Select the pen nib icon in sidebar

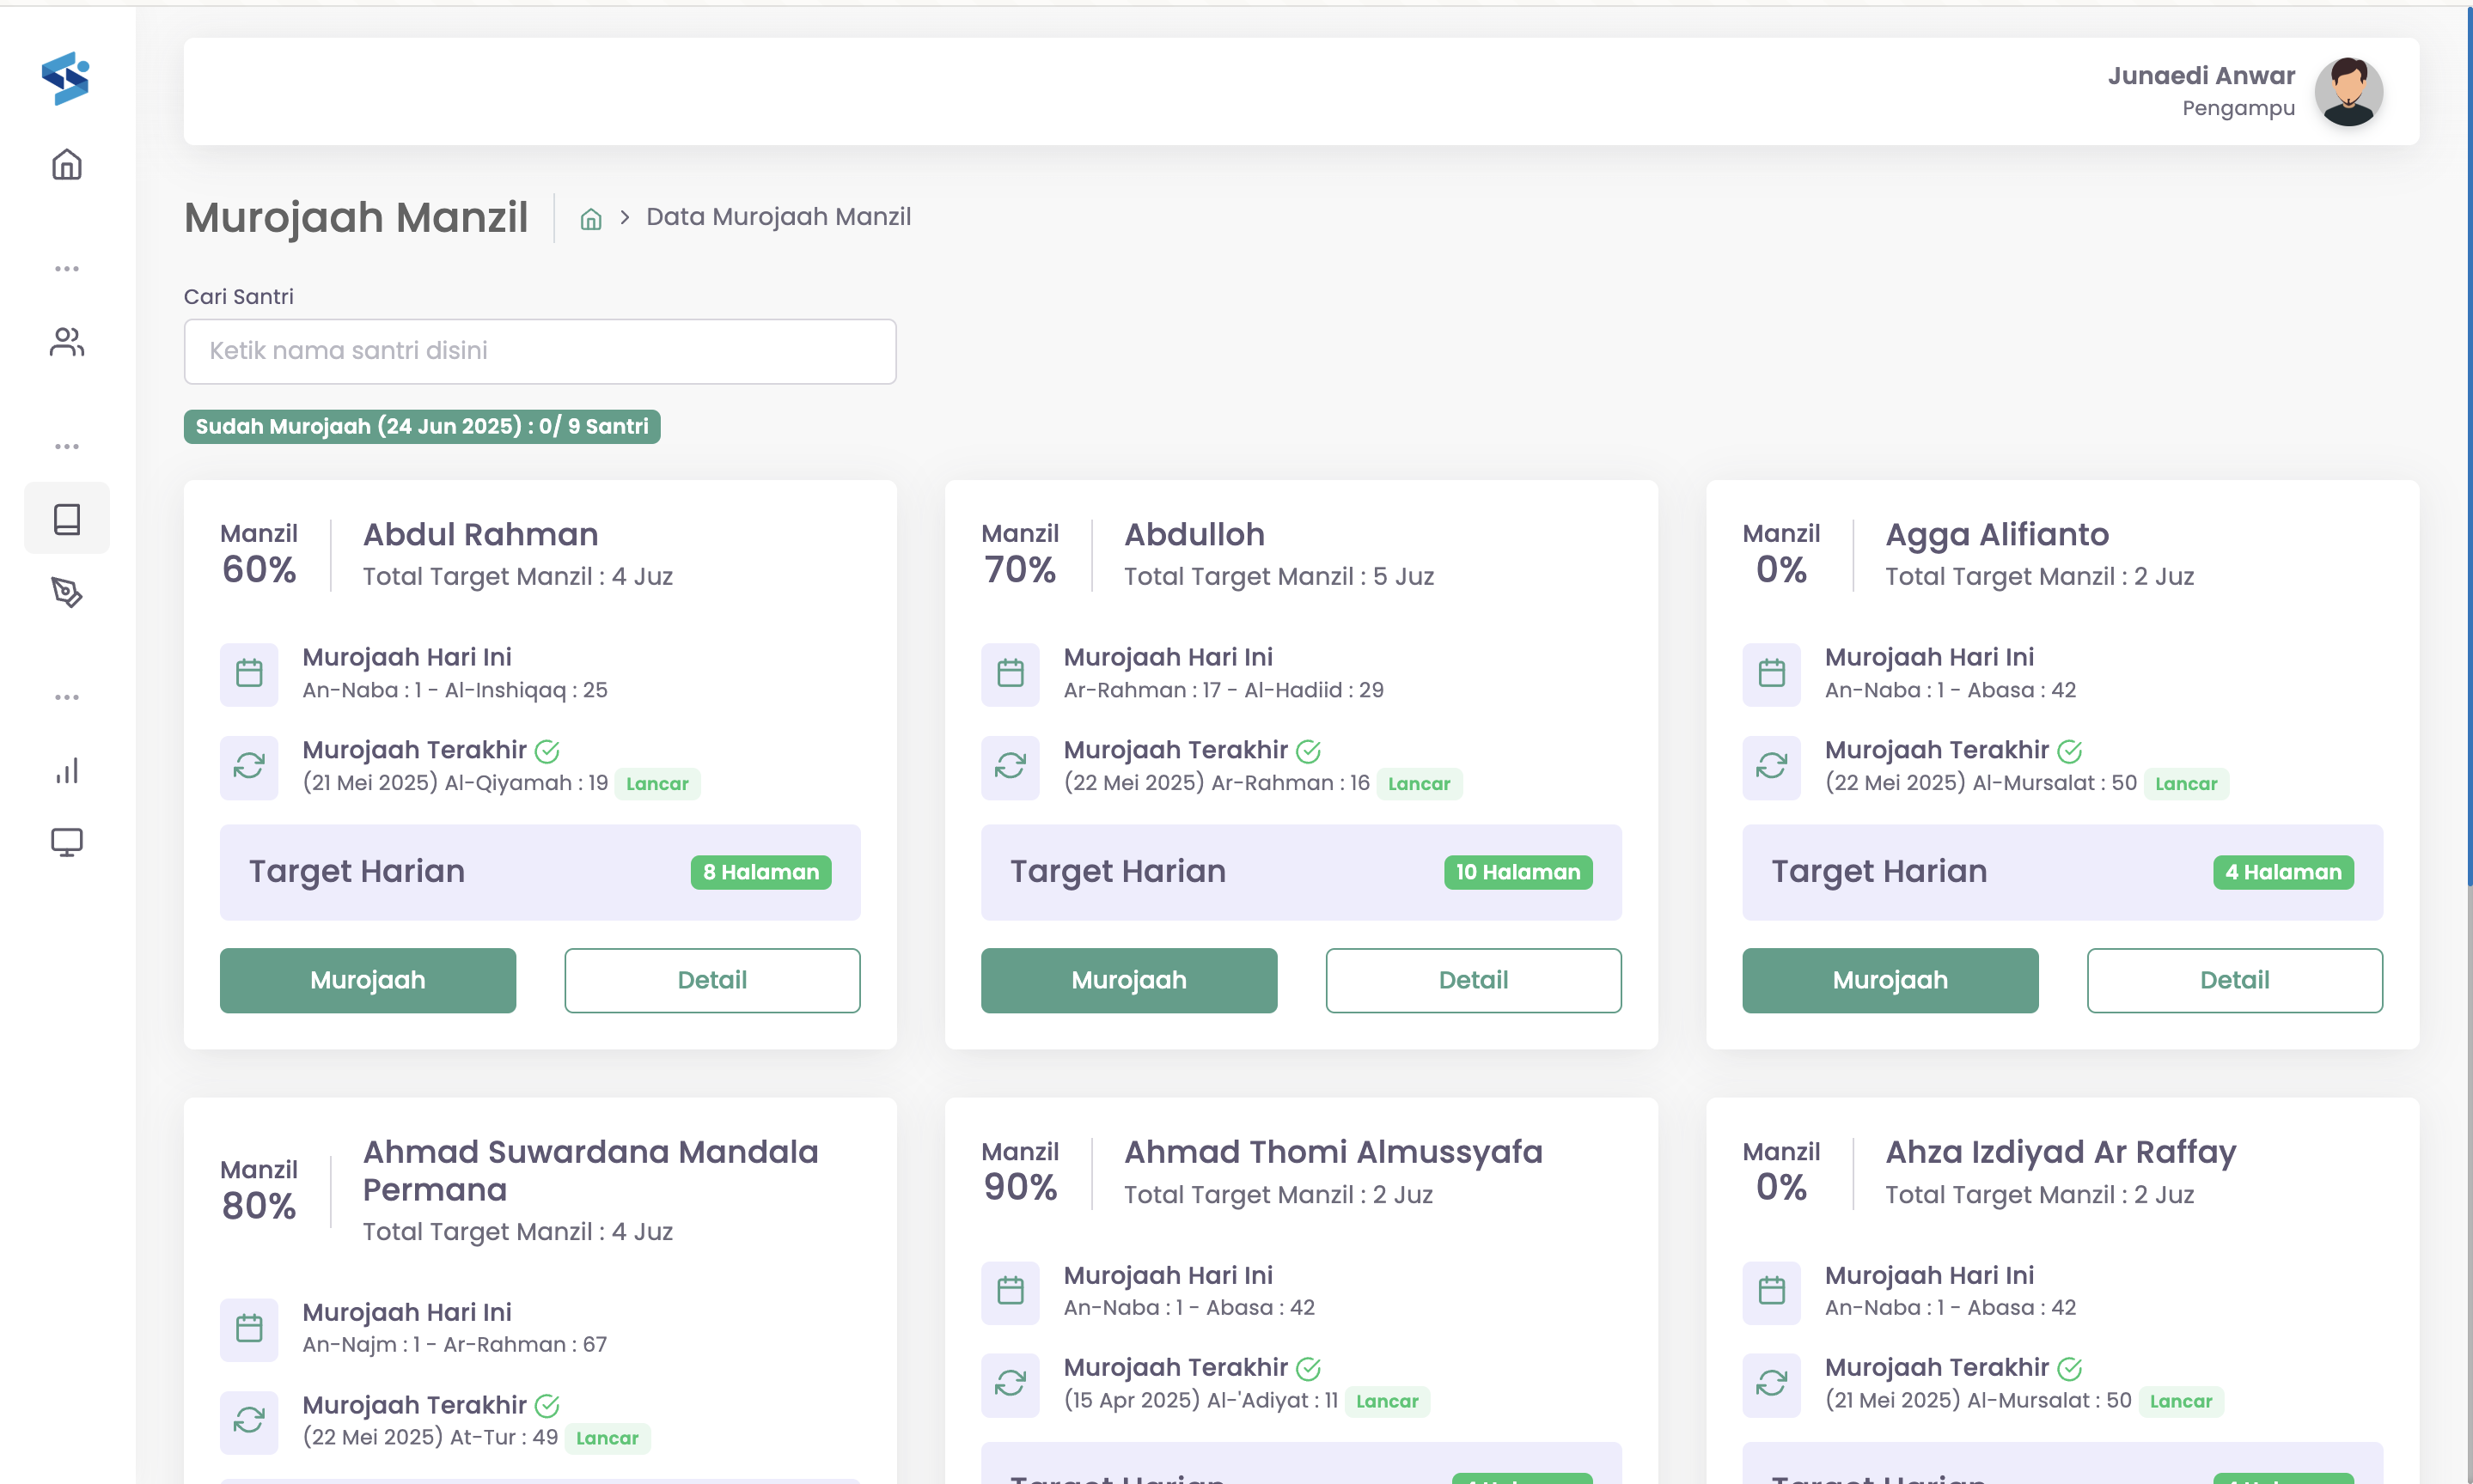66,592
